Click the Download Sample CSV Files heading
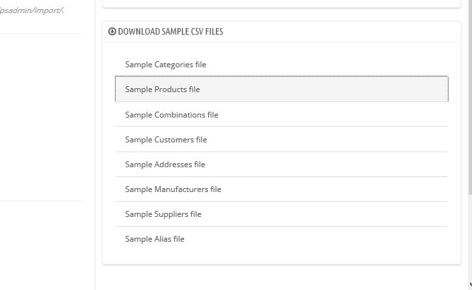 click(x=170, y=31)
